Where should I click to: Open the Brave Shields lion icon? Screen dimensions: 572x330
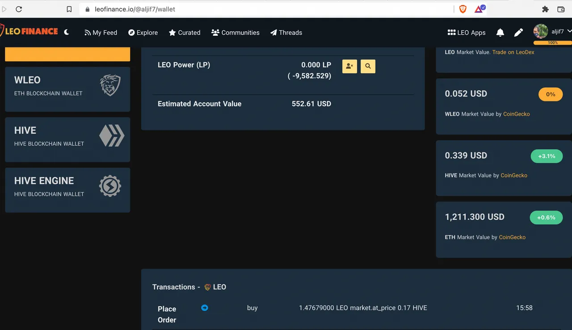coord(463,9)
